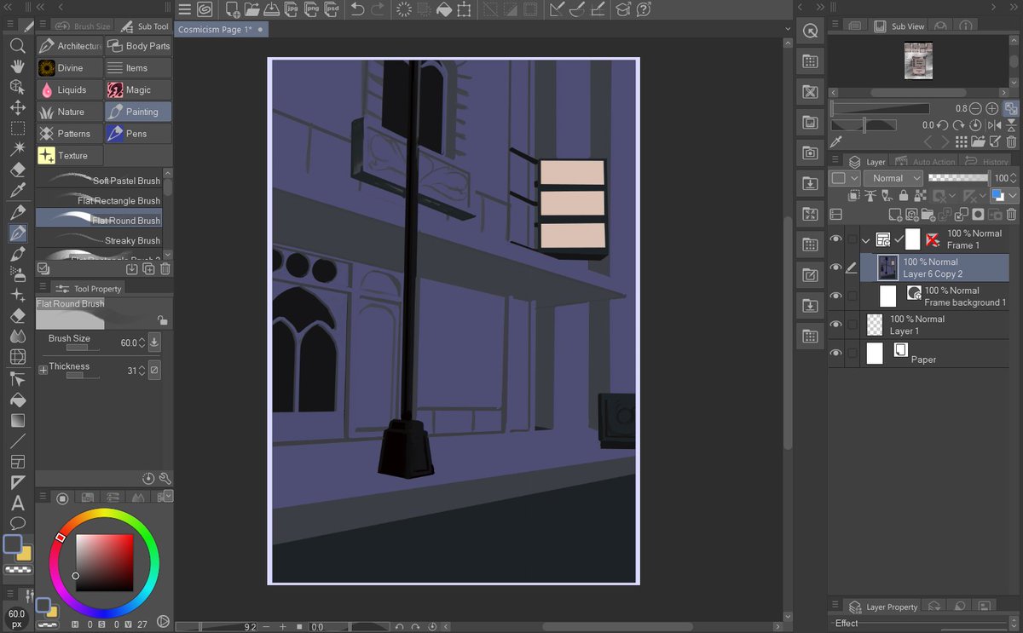The width and height of the screenshot is (1023, 633).
Task: Select the Zoom magnifier tool
Action: [x=17, y=46]
